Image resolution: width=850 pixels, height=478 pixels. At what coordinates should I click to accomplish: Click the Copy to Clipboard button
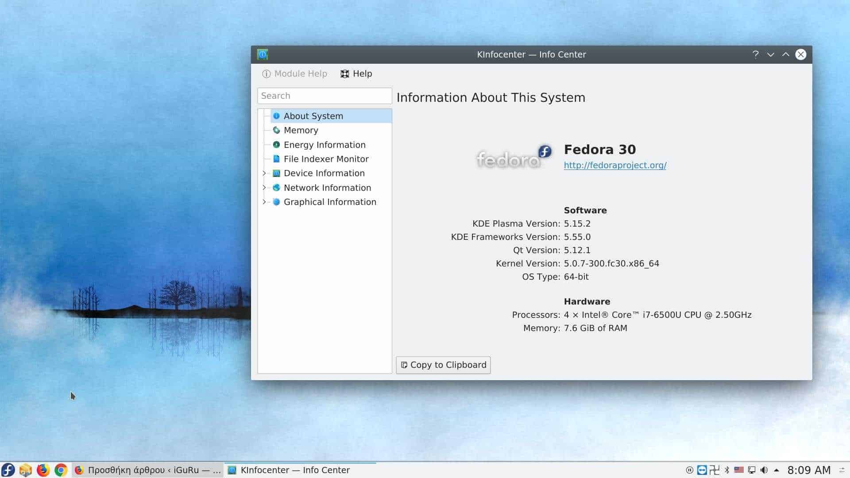pyautogui.click(x=443, y=365)
